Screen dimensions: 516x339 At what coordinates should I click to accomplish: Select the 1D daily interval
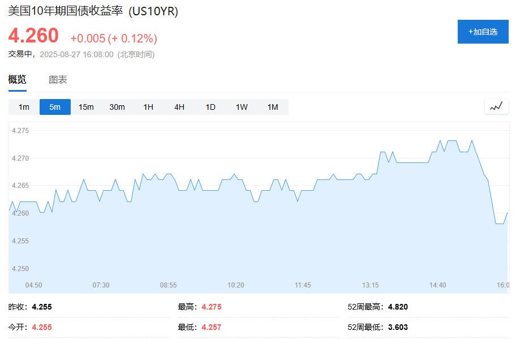click(210, 107)
